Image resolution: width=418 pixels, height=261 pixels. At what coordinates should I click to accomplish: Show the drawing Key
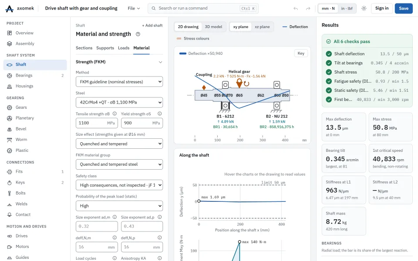(x=301, y=53)
